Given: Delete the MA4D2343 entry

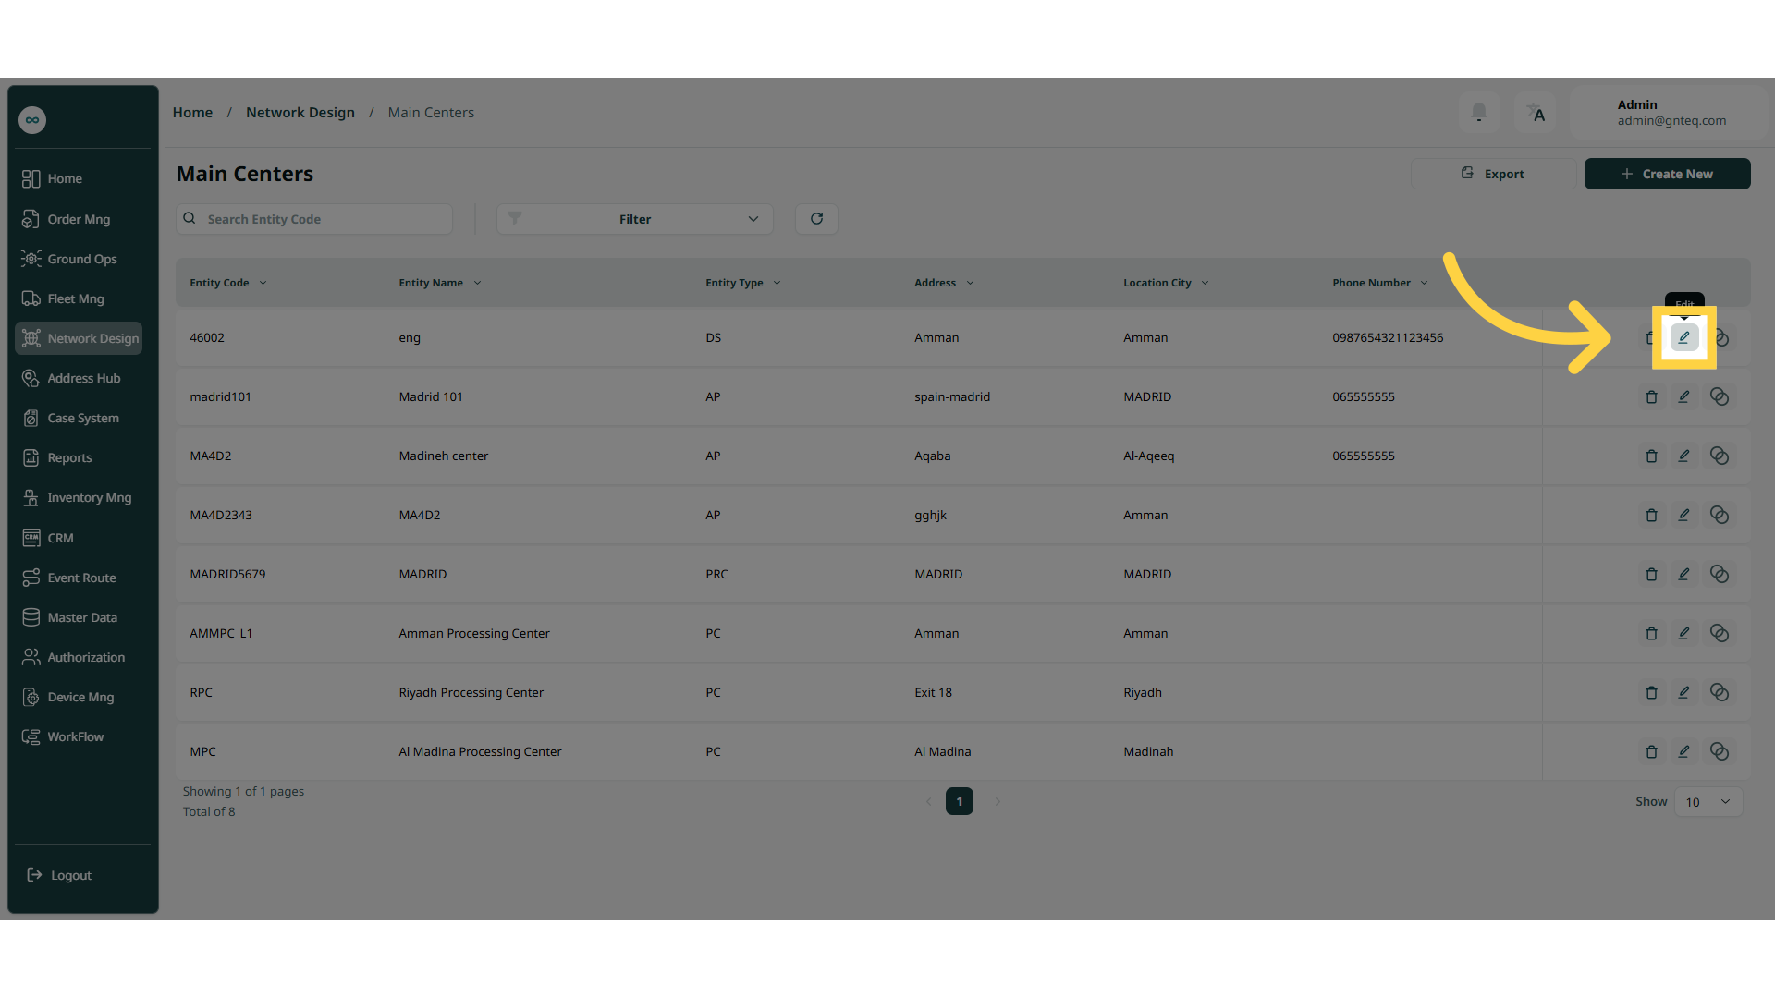Looking at the screenshot, I should [x=1651, y=515].
